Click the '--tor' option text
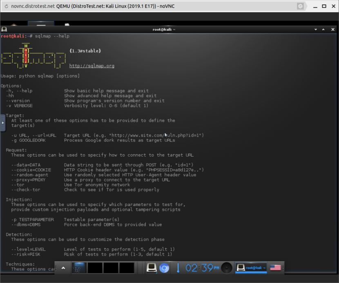The image size is (339, 283). tap(18, 185)
